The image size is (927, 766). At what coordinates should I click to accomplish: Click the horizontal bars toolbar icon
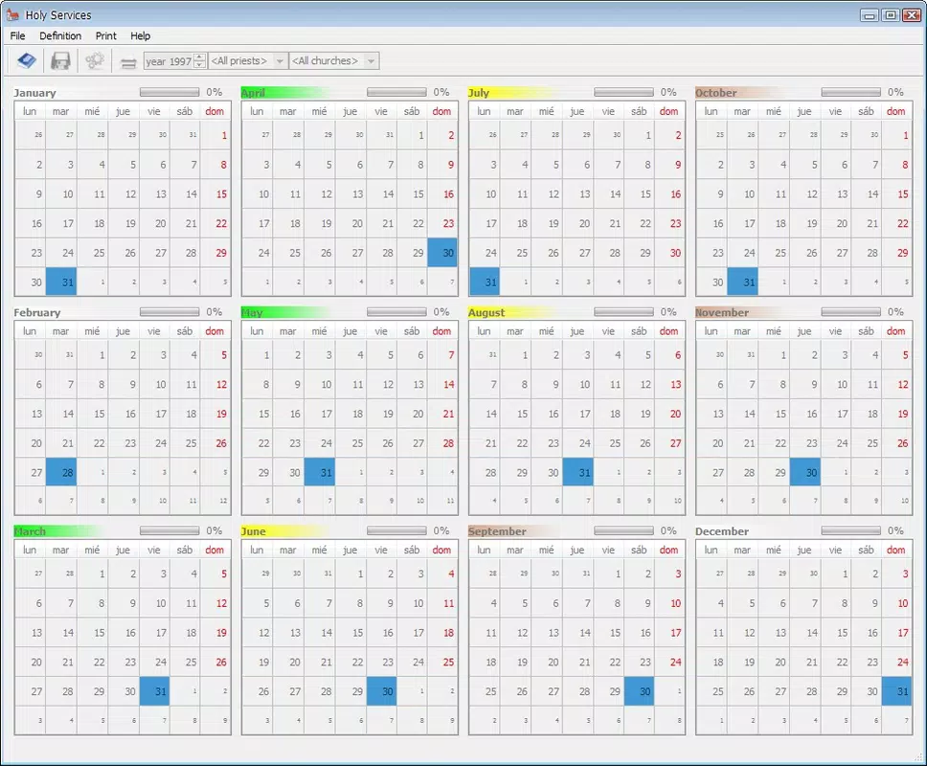[x=128, y=62]
